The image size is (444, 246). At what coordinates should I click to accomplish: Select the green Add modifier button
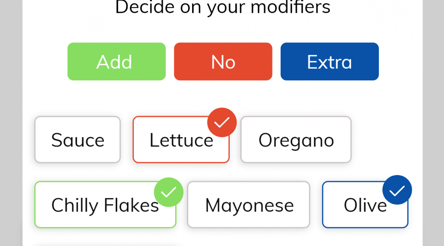pyautogui.click(x=116, y=61)
